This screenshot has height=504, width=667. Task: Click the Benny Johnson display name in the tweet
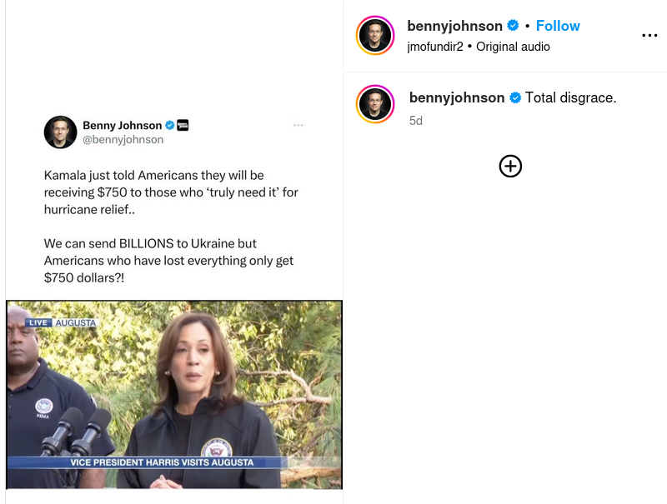(122, 126)
